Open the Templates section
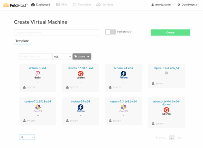 [82, 4]
